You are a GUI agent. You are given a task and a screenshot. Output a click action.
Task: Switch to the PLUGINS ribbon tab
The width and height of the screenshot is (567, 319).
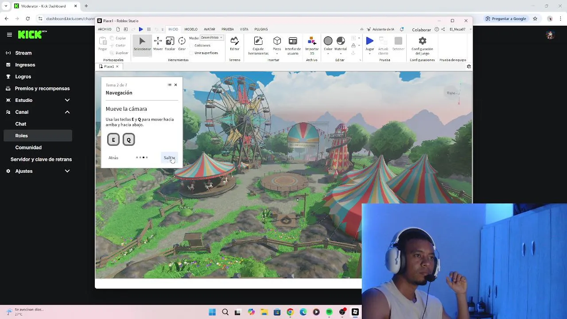261,29
